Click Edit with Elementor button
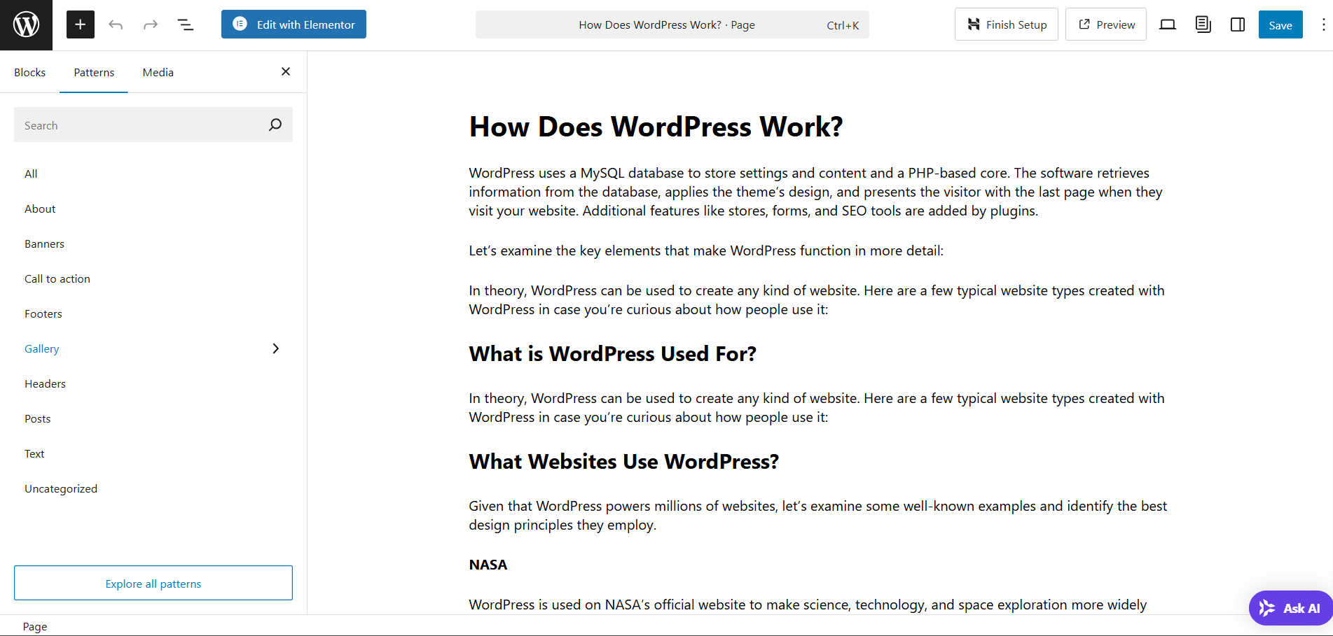The width and height of the screenshot is (1333, 636). coord(293,24)
